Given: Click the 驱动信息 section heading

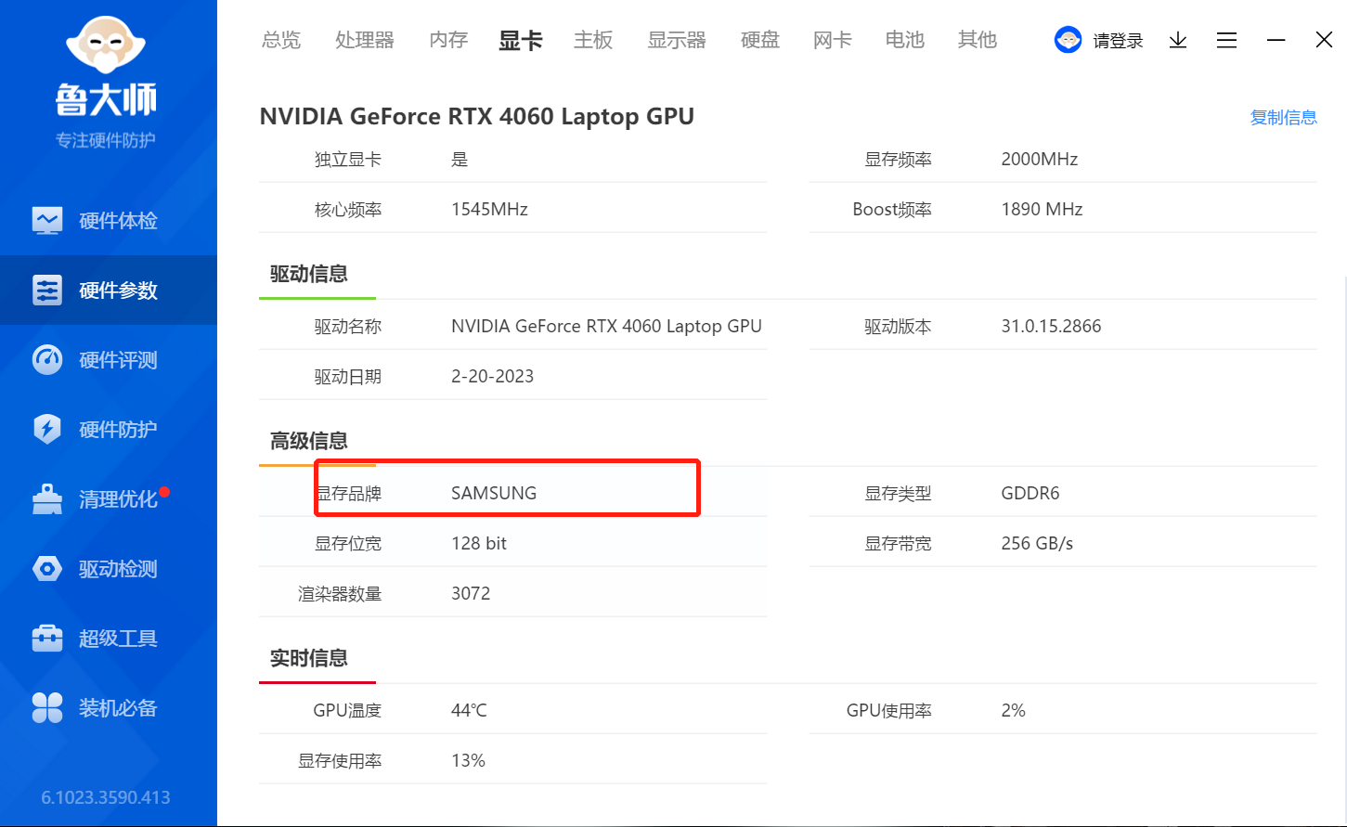Looking at the screenshot, I should (x=309, y=274).
